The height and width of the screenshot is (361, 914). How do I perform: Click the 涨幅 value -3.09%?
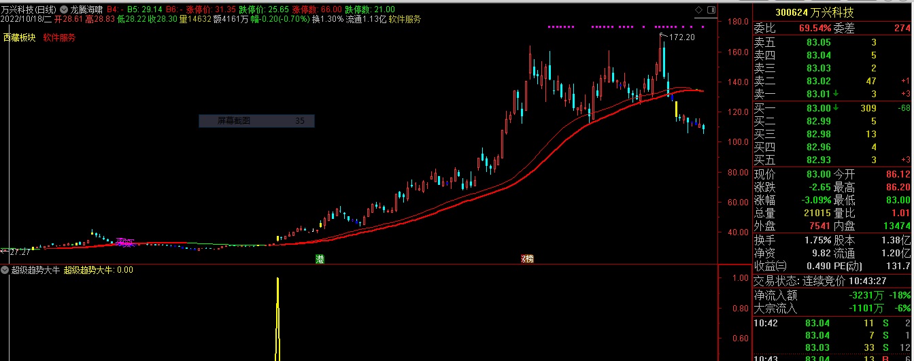(815, 201)
